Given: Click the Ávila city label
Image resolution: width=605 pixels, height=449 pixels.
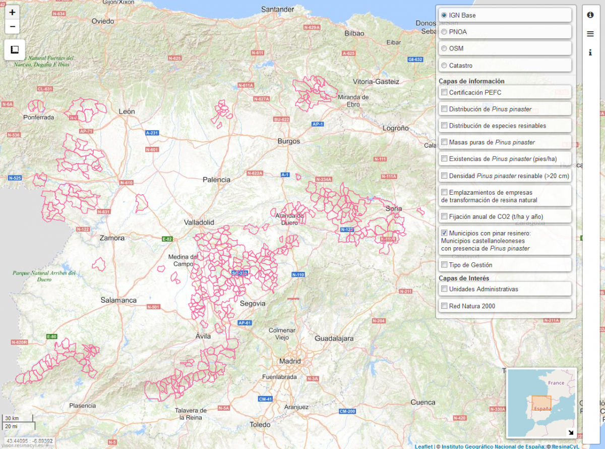Looking at the screenshot, I should pos(203,336).
